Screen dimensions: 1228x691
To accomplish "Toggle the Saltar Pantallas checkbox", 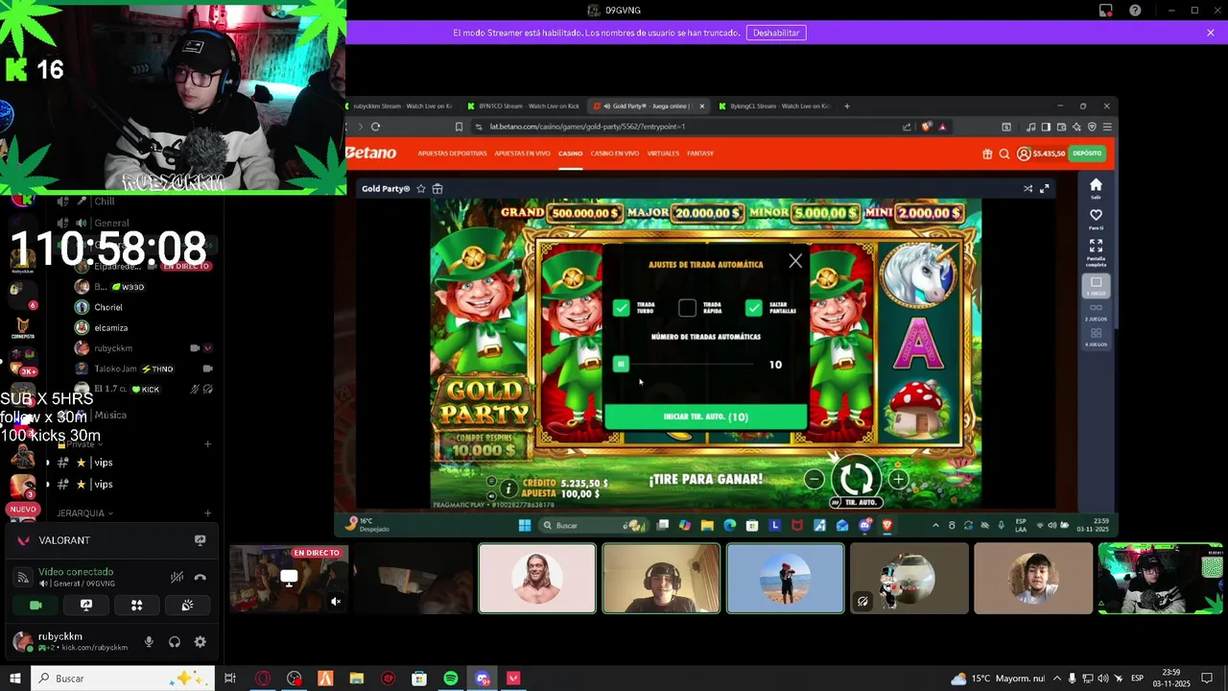I will coord(754,307).
